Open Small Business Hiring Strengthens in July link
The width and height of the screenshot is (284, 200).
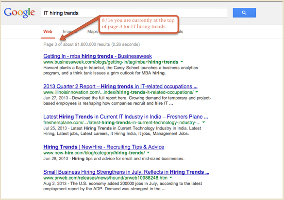point(126,172)
